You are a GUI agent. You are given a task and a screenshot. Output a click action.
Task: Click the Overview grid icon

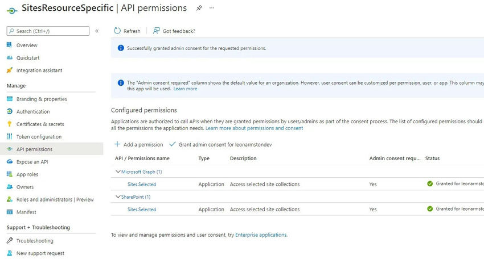click(10, 45)
